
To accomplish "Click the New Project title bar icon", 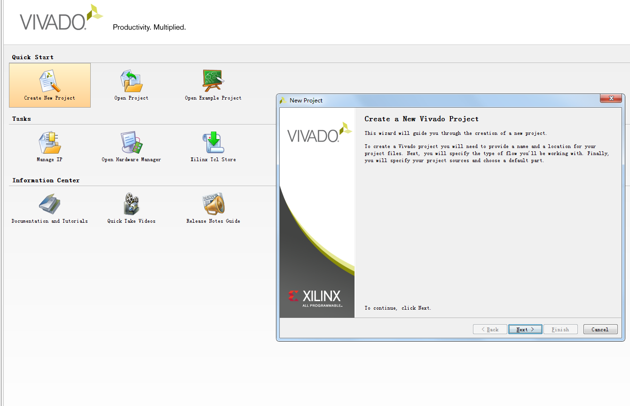I will tap(283, 101).
